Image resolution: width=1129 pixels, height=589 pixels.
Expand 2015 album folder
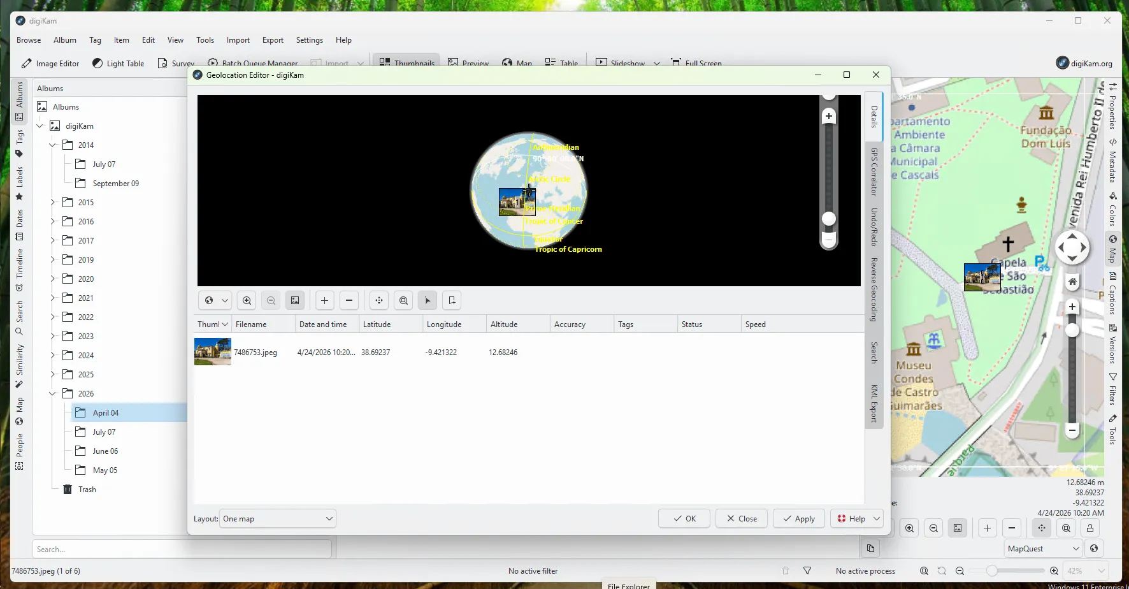pyautogui.click(x=53, y=203)
